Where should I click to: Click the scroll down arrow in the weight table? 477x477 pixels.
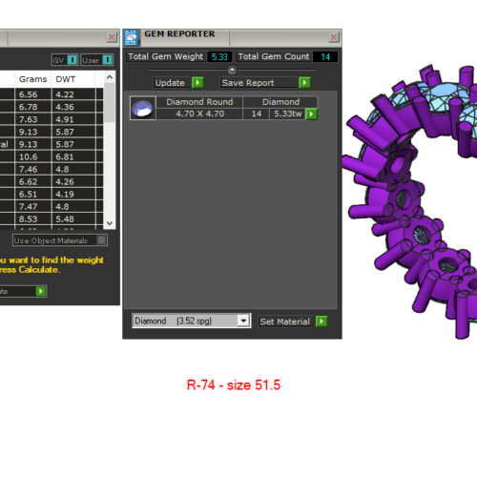pyautogui.click(x=110, y=223)
